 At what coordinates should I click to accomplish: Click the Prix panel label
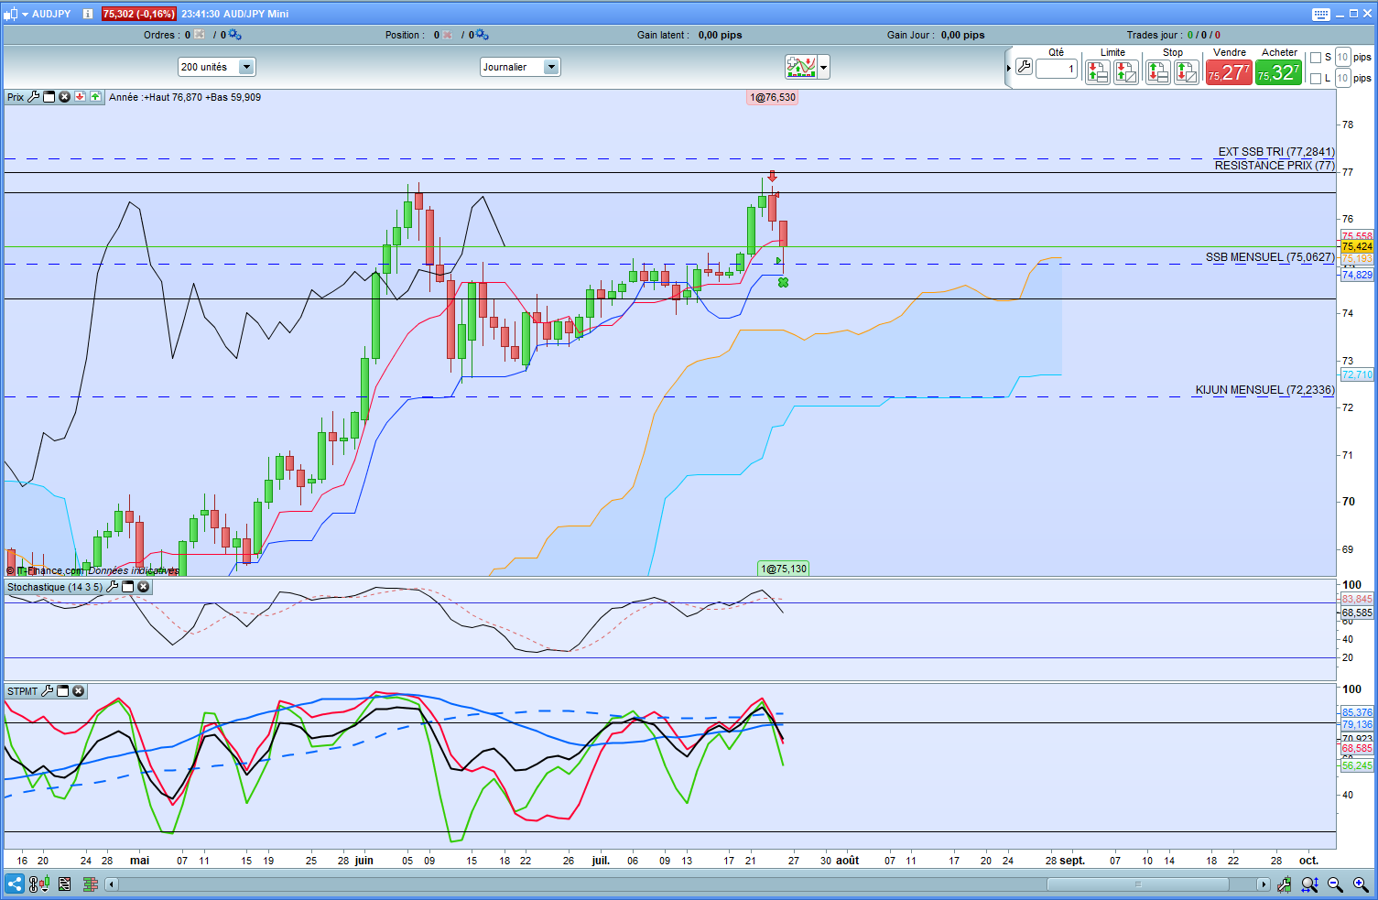(x=16, y=97)
